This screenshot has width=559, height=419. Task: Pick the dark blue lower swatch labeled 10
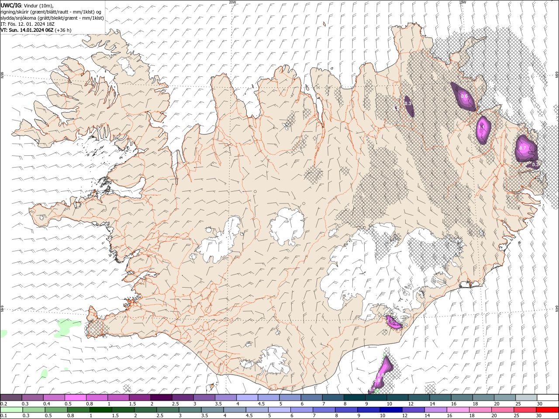click(x=390, y=410)
